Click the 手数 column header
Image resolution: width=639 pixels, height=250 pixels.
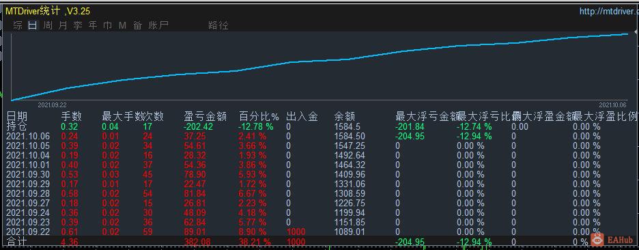tap(71, 117)
